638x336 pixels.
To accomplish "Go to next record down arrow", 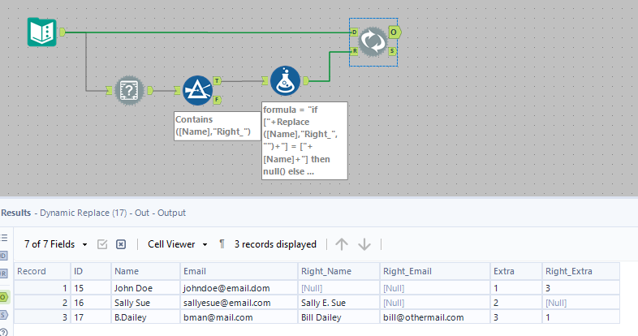I will (364, 244).
